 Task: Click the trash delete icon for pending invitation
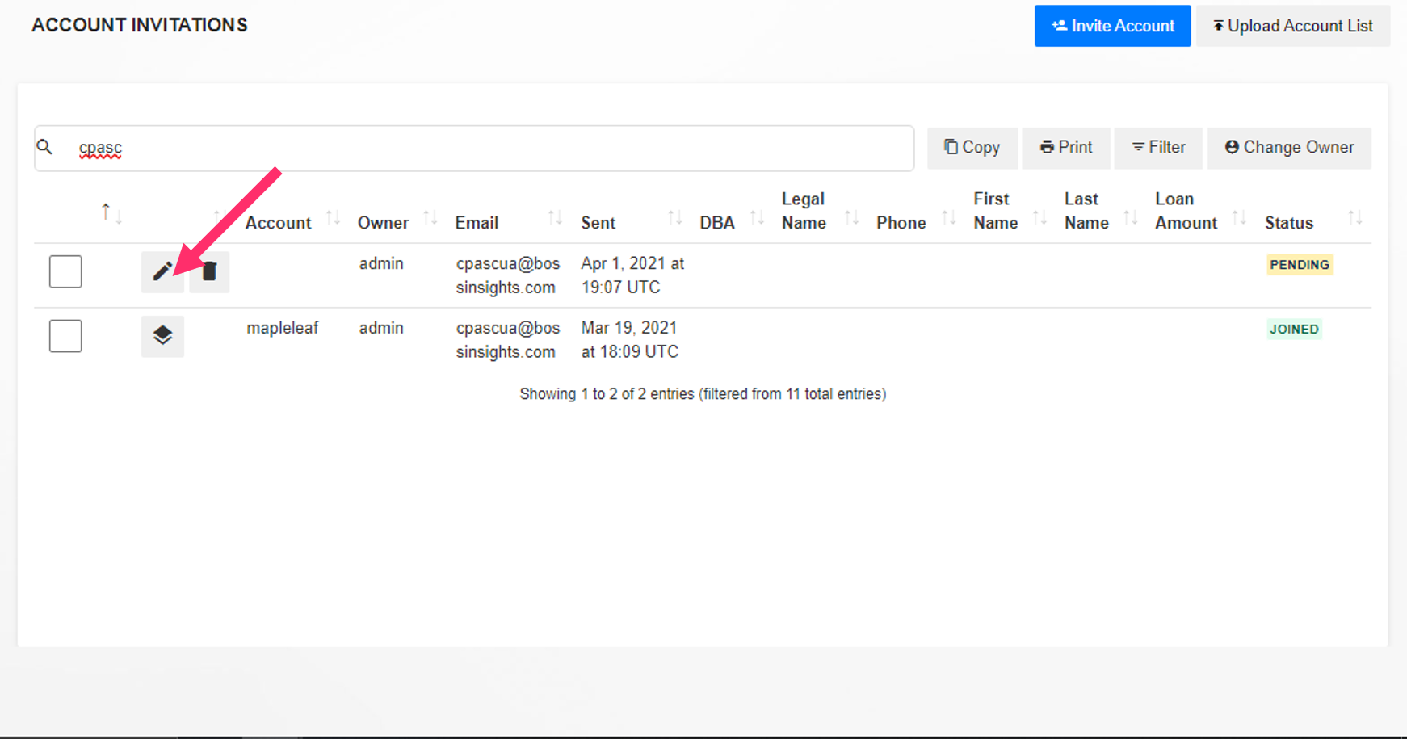tap(209, 271)
